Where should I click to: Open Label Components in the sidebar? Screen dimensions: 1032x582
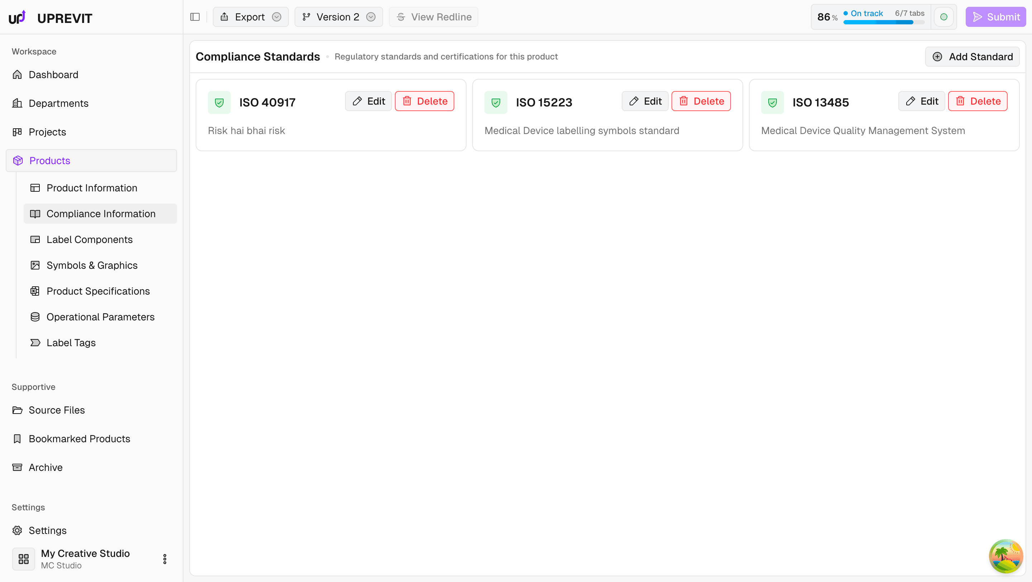[x=89, y=239]
